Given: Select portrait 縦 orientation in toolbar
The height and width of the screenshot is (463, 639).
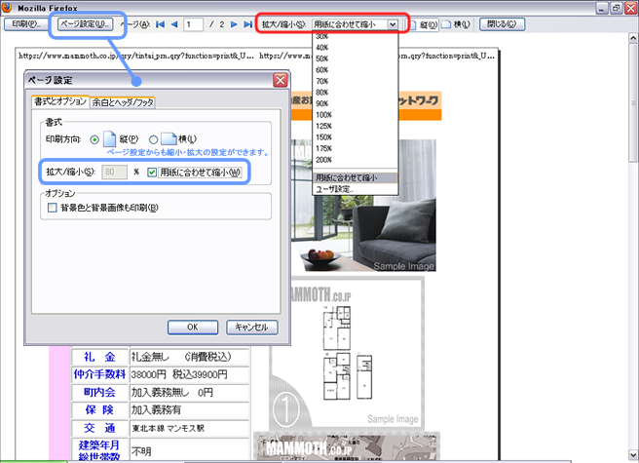Looking at the screenshot, I should (423, 25).
